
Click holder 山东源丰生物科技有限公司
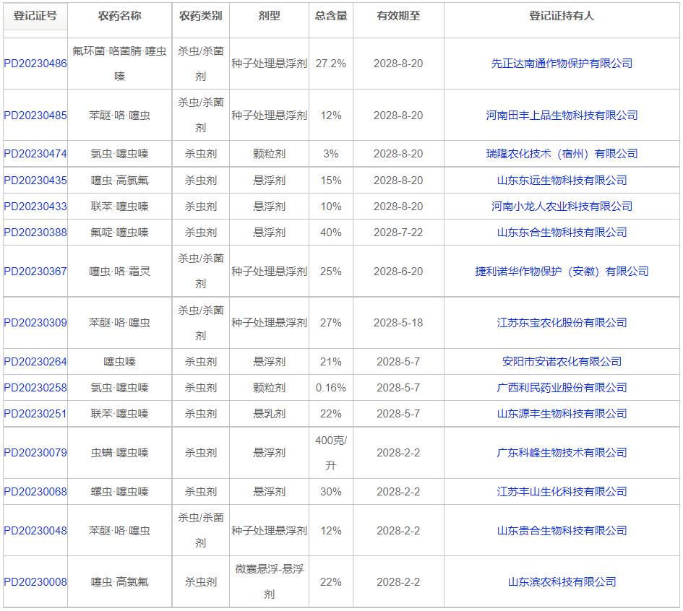pyautogui.click(x=562, y=413)
